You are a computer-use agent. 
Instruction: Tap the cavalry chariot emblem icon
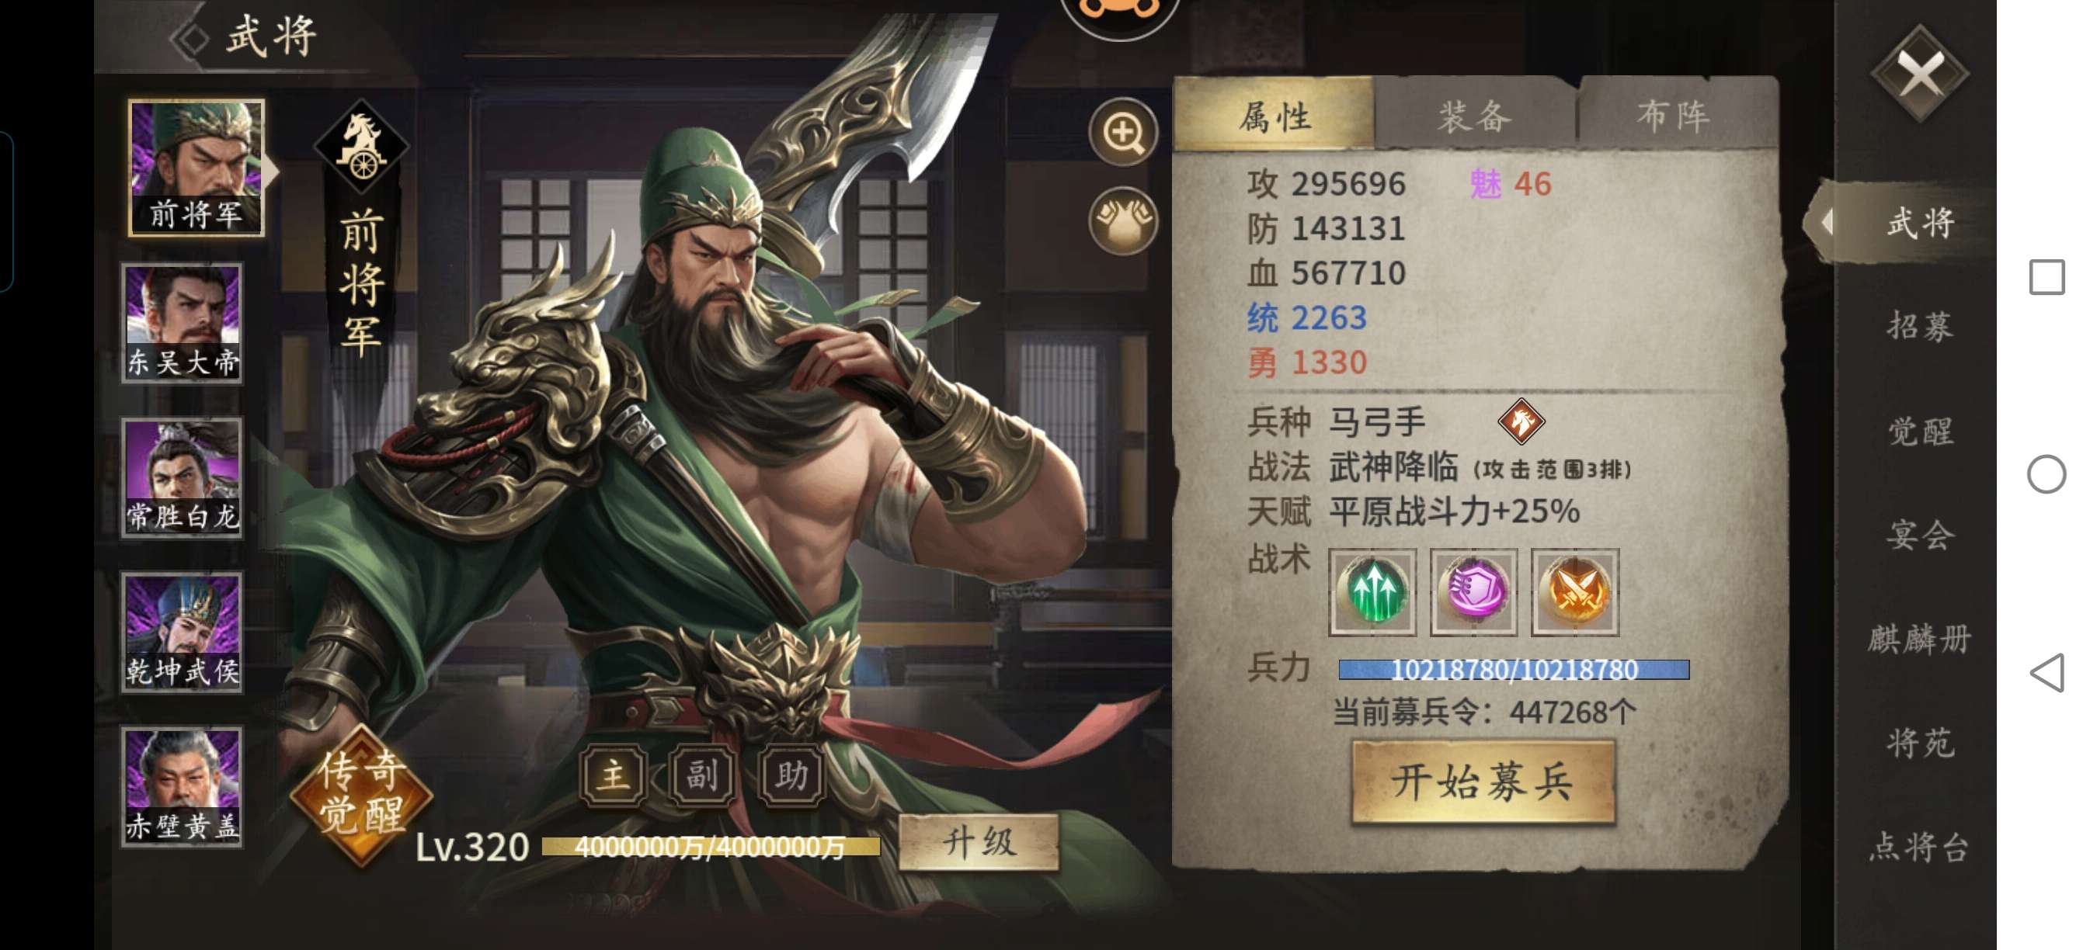pos(361,147)
